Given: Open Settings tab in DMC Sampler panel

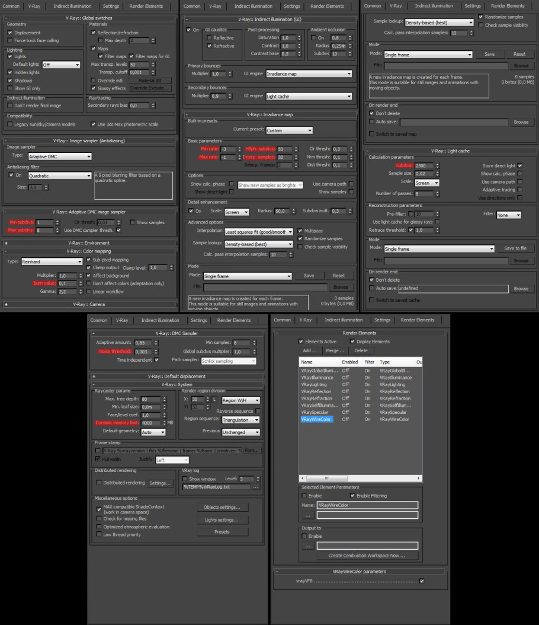Looking at the screenshot, I should (x=198, y=320).
